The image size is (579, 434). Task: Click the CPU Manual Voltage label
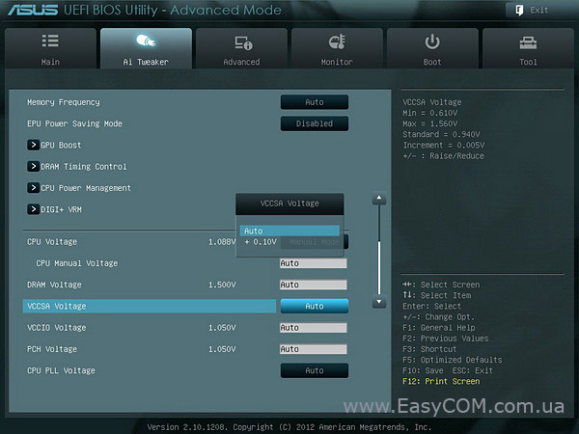tap(77, 263)
